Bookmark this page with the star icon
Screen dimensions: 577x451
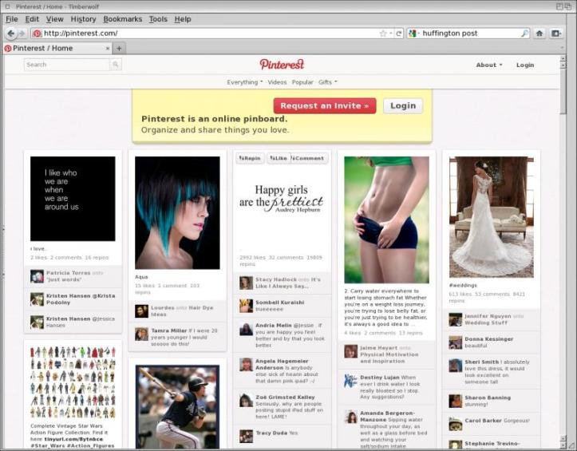[383, 34]
